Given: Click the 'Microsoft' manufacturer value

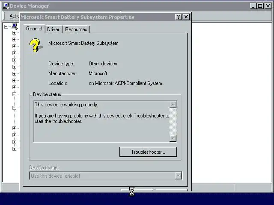Looking at the screenshot, I should coord(98,73).
